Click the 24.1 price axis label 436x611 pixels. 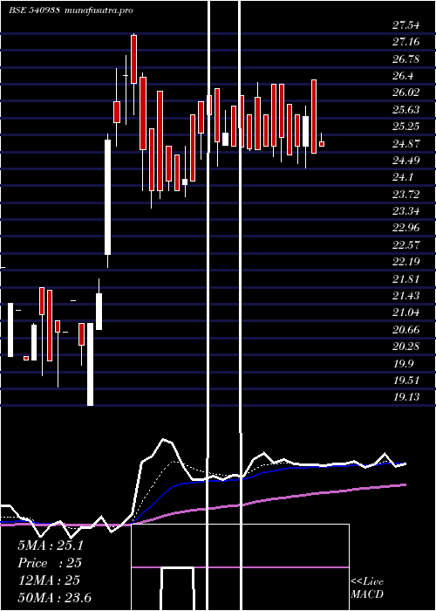[x=403, y=177]
